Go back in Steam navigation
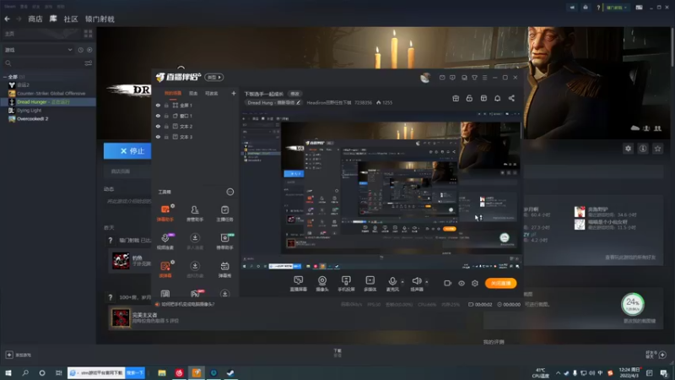675x380 pixels. pyautogui.click(x=8, y=19)
